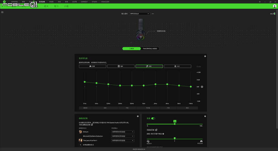The height and width of the screenshot is (151, 278).
Task: Select stereo sound mode
Action: [x=132, y=49]
